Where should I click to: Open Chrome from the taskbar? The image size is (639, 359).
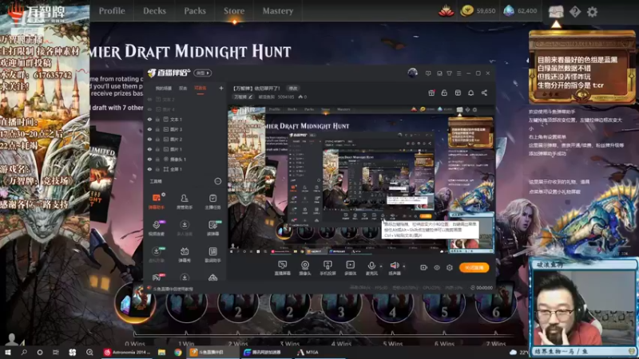pos(177,352)
